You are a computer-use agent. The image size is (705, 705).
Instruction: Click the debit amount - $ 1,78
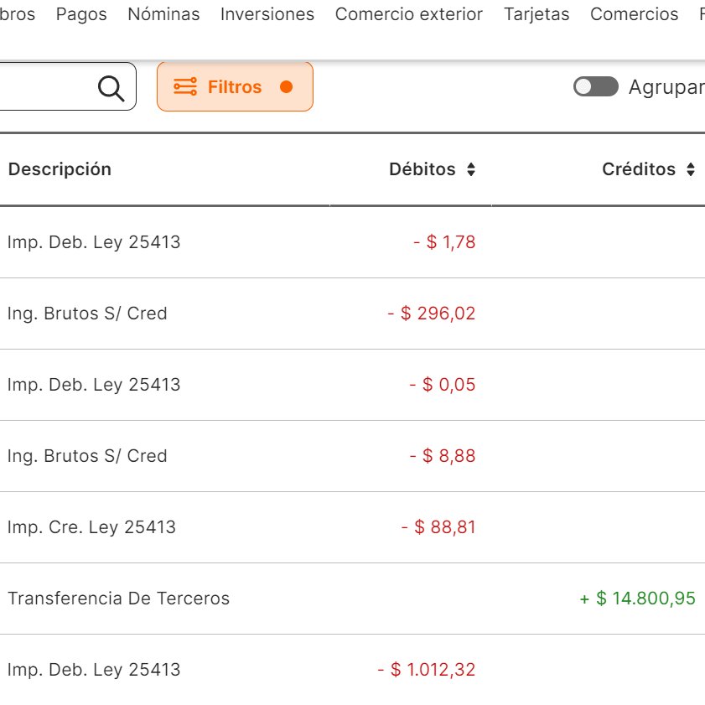(444, 242)
